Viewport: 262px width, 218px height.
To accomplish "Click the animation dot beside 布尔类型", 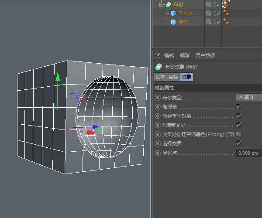I will click(158, 98).
